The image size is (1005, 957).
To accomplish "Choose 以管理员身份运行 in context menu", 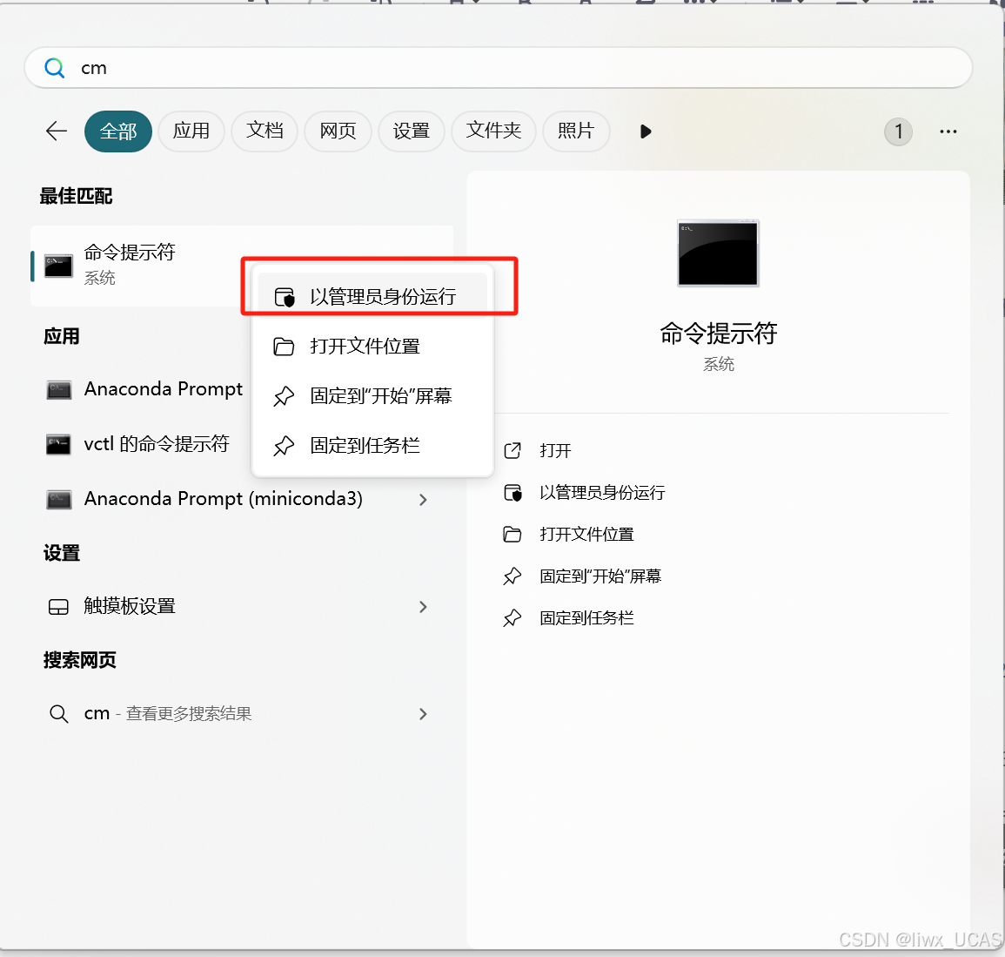I will [x=372, y=296].
